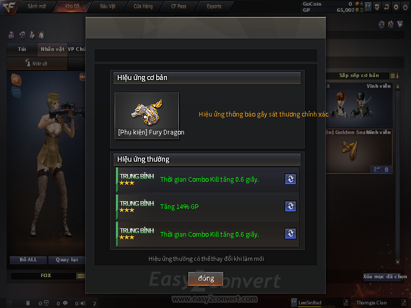Click the Bỏ ALL button
Image resolution: width=411 pixels, height=308 pixels.
coord(28,260)
